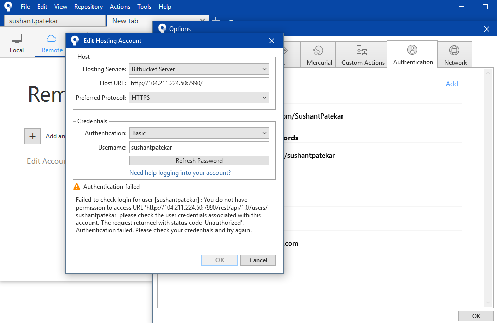Click the Options scrollbar up arrow

coord(488,73)
